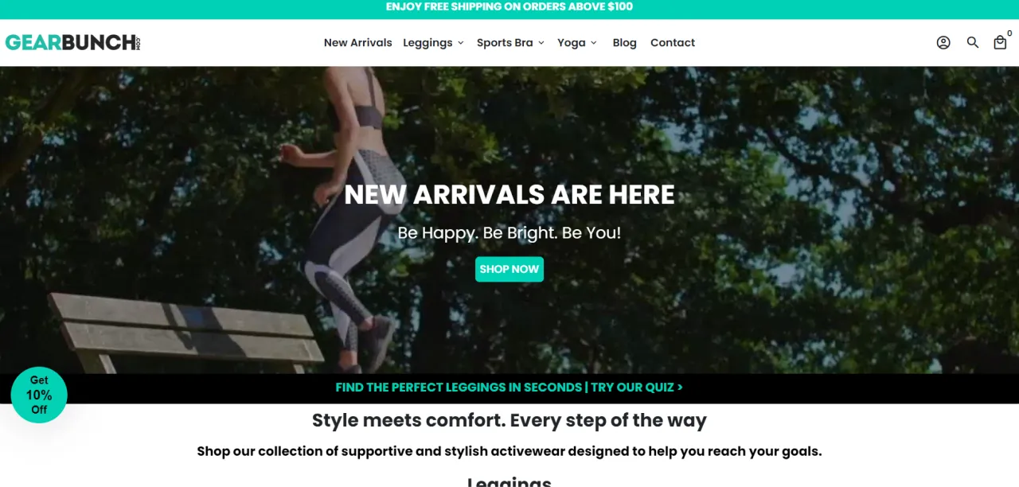This screenshot has height=487, width=1019.
Task: Open the search magnifier icon
Action: point(973,43)
